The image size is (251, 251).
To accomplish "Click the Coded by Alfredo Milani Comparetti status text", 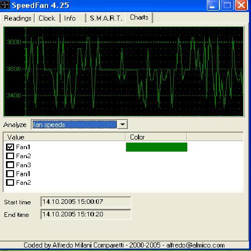I will [124, 245].
